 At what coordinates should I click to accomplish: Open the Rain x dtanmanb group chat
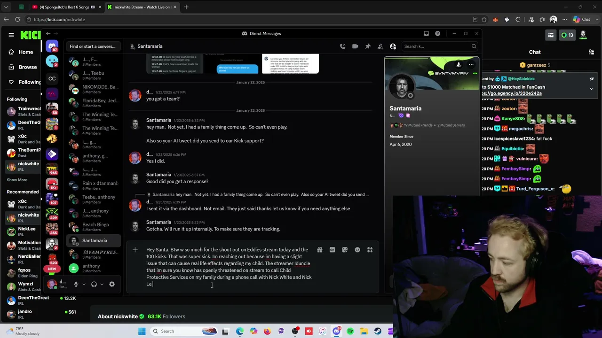[x=94, y=185]
